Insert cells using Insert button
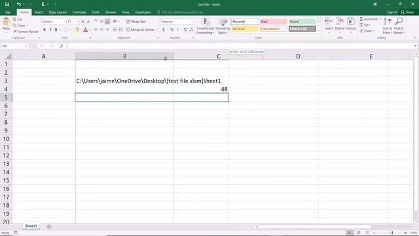This screenshot has width=419, height=236. point(329,26)
